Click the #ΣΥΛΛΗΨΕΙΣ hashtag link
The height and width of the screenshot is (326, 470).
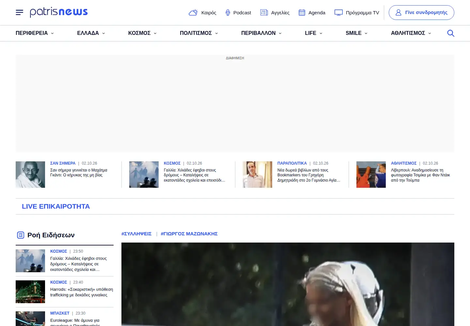tap(136, 234)
